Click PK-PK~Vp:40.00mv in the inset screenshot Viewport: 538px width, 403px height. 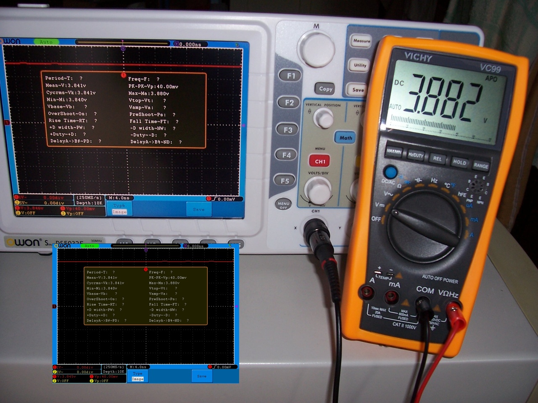point(168,277)
